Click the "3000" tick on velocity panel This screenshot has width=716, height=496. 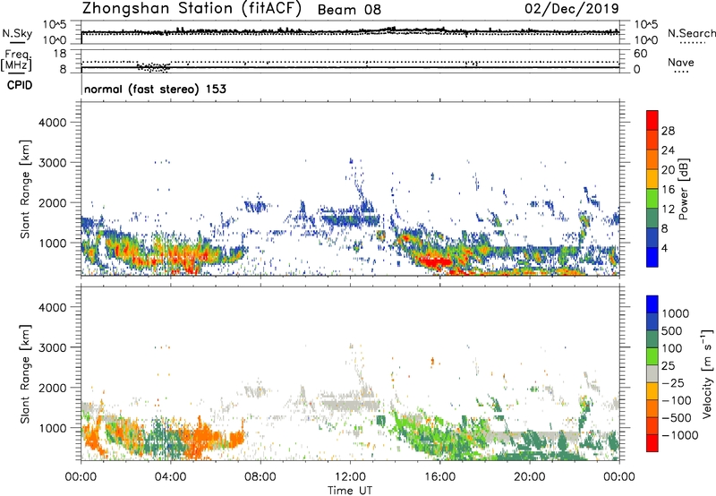tap(53, 347)
